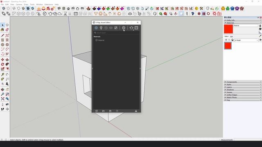The width and height of the screenshot is (262, 147).
Task: Activate the Line pencil tool
Action: 2,36
